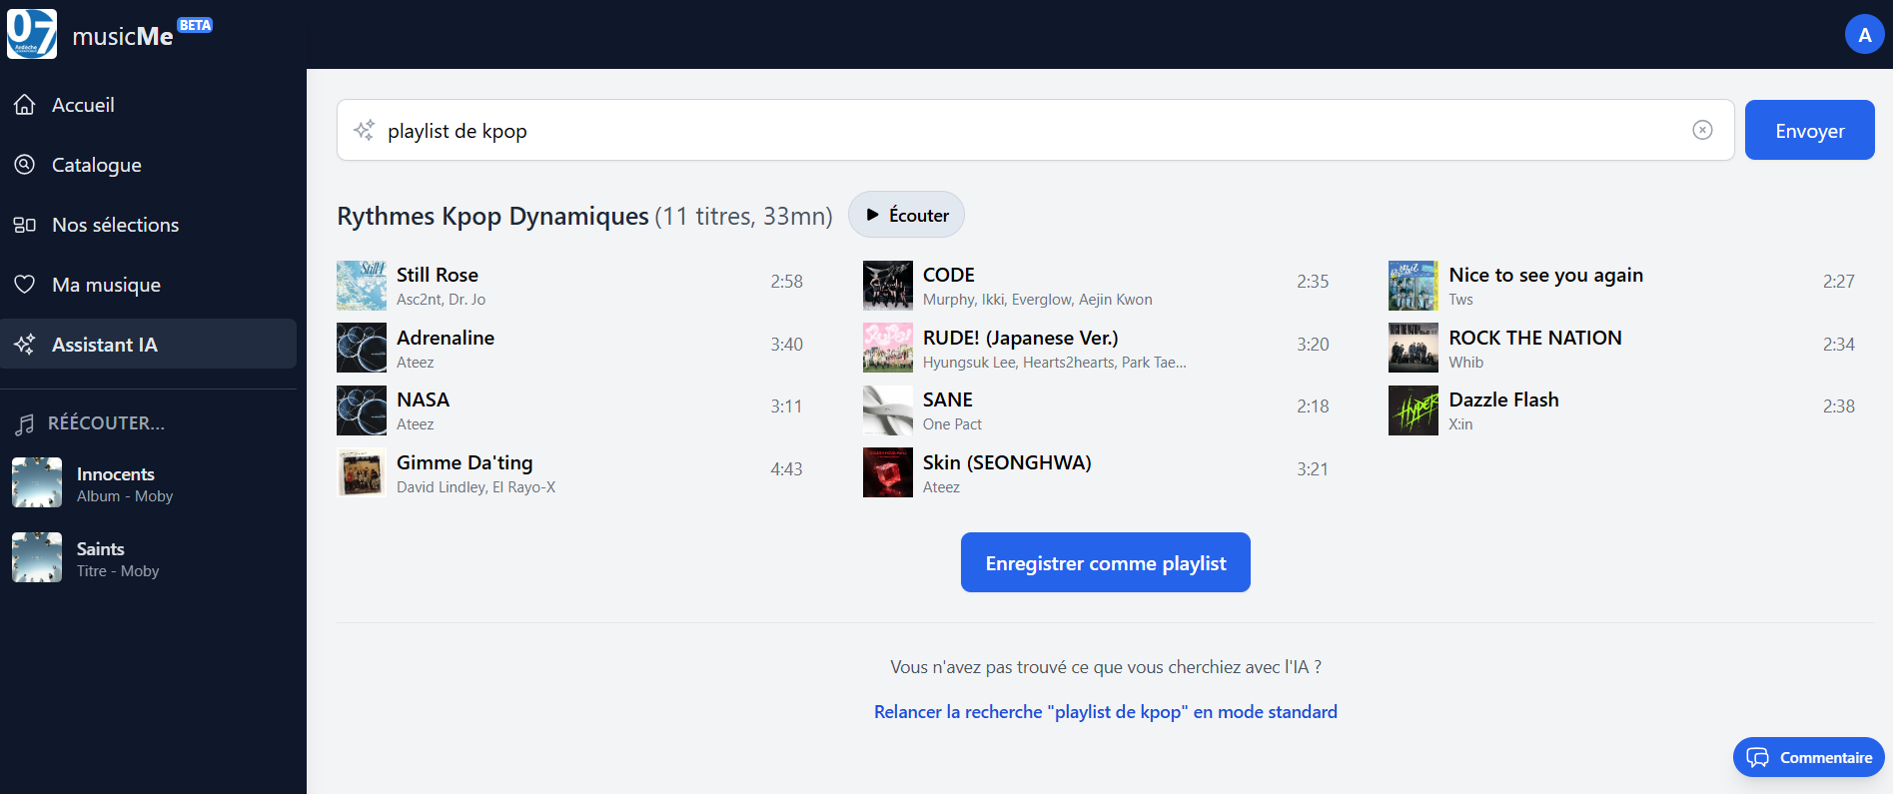Click artists Murphy, Ikki, Everglow, Aejin Kwon

[1038, 300]
